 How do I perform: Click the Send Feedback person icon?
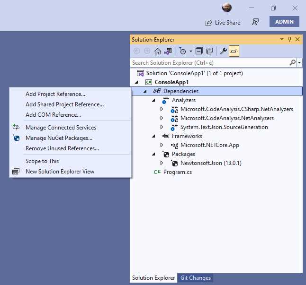coord(255,22)
